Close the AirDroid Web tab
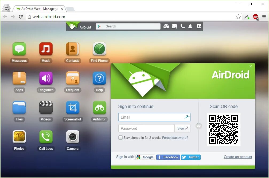 62,9
